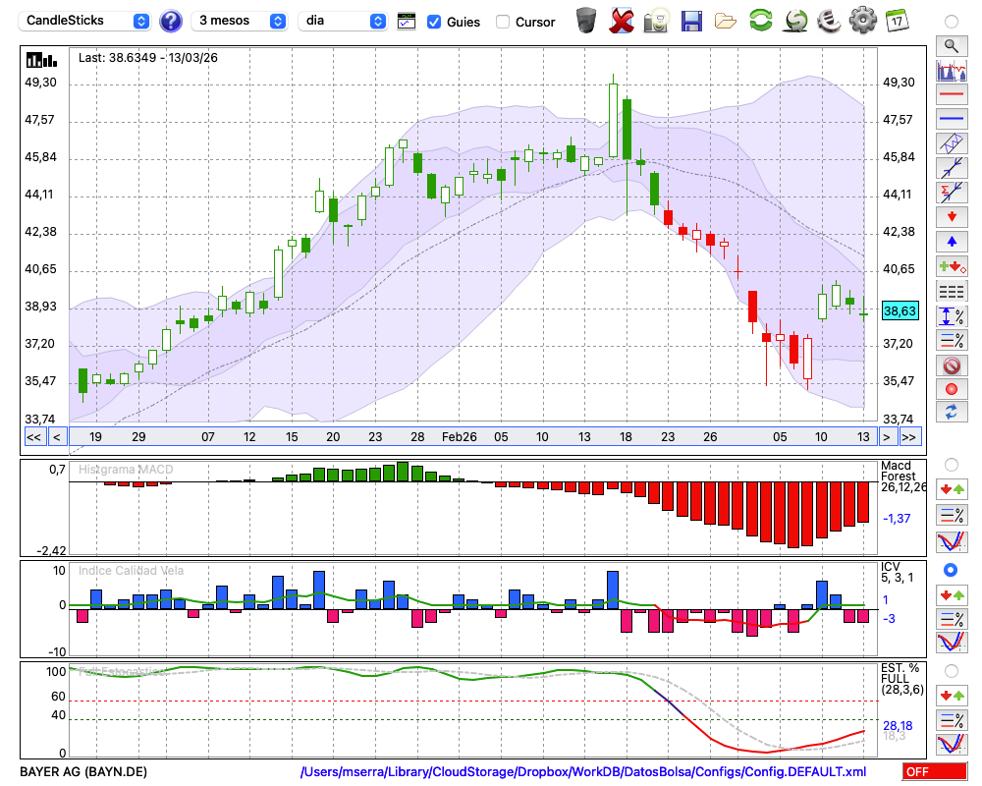
Task: Select the parallel channel drawing tool
Action: pos(951,143)
